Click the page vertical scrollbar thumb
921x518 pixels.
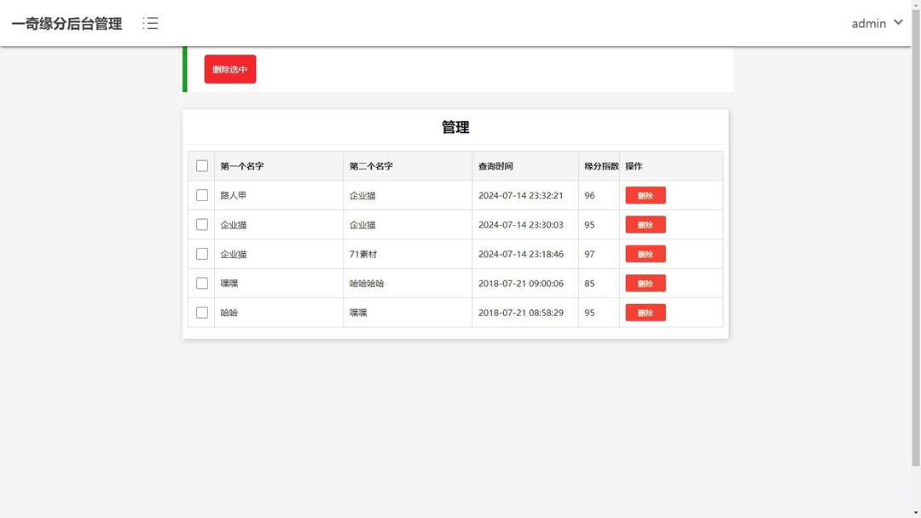pos(916,239)
